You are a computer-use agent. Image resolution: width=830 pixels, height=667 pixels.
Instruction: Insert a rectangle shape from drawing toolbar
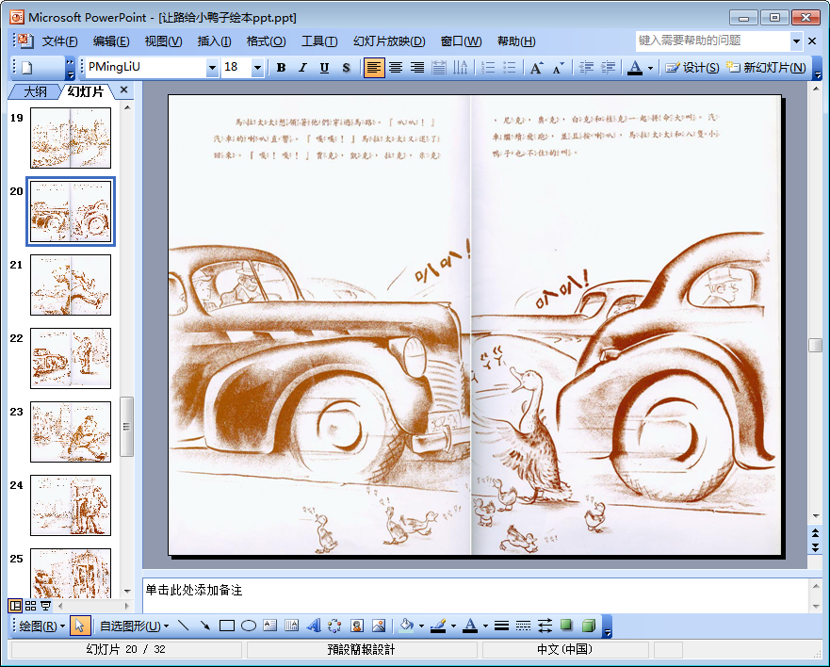click(x=226, y=626)
